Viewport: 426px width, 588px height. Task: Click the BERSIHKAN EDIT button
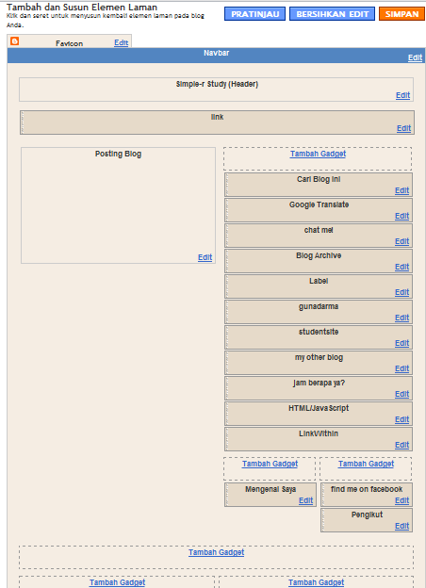[333, 14]
